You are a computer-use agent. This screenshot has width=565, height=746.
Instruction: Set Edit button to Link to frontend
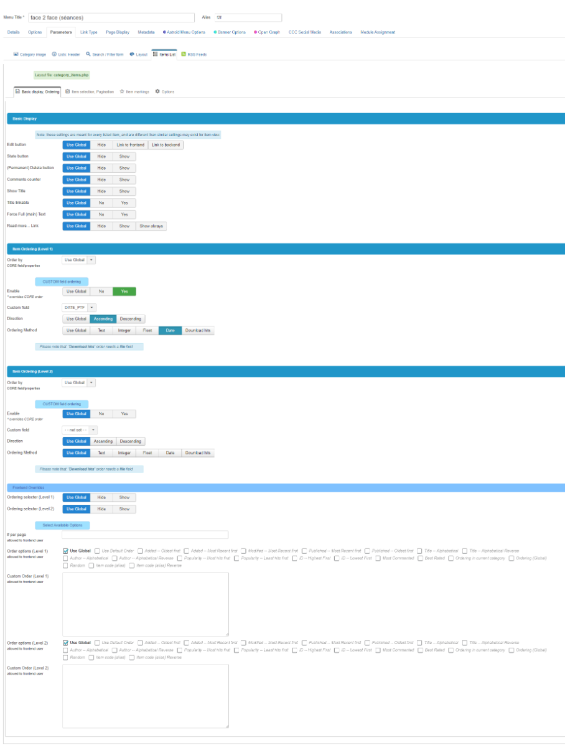click(x=130, y=145)
